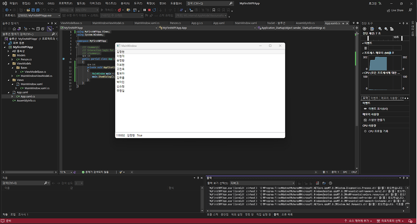Restart the app using the restart icon
The image size is (417, 224).
point(154,10)
